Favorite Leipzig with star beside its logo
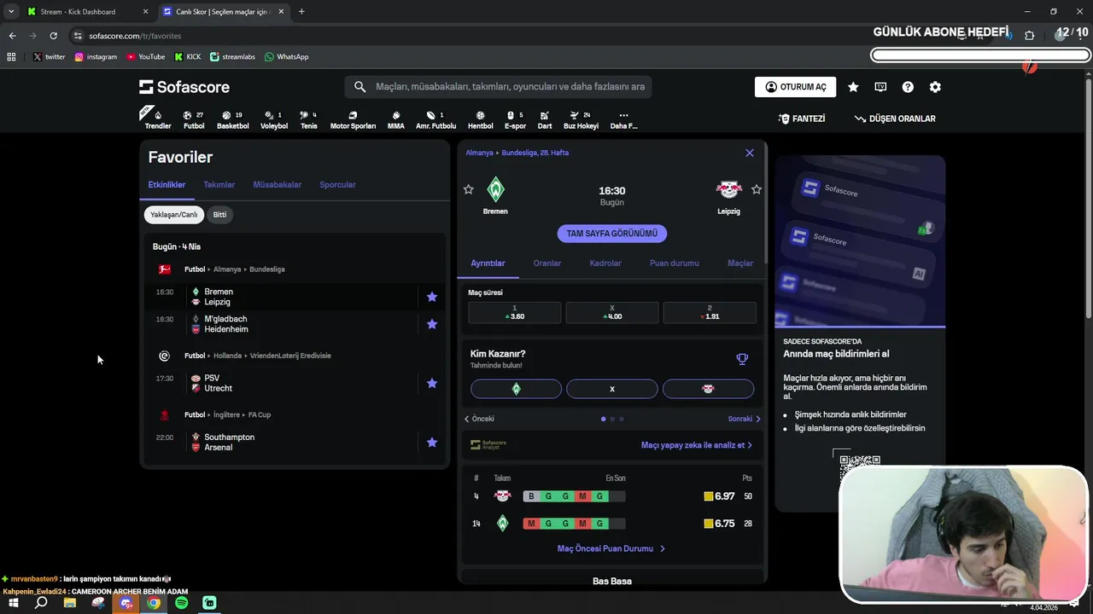This screenshot has width=1093, height=614. click(x=756, y=189)
